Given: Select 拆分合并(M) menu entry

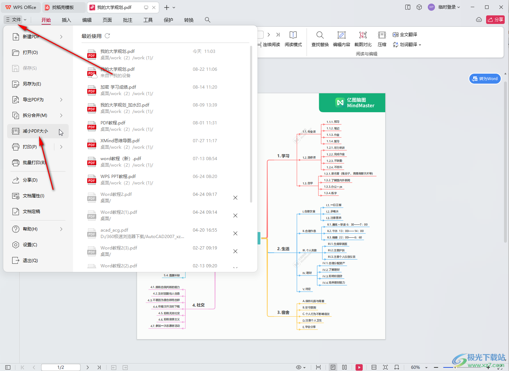Looking at the screenshot, I should pos(38,115).
